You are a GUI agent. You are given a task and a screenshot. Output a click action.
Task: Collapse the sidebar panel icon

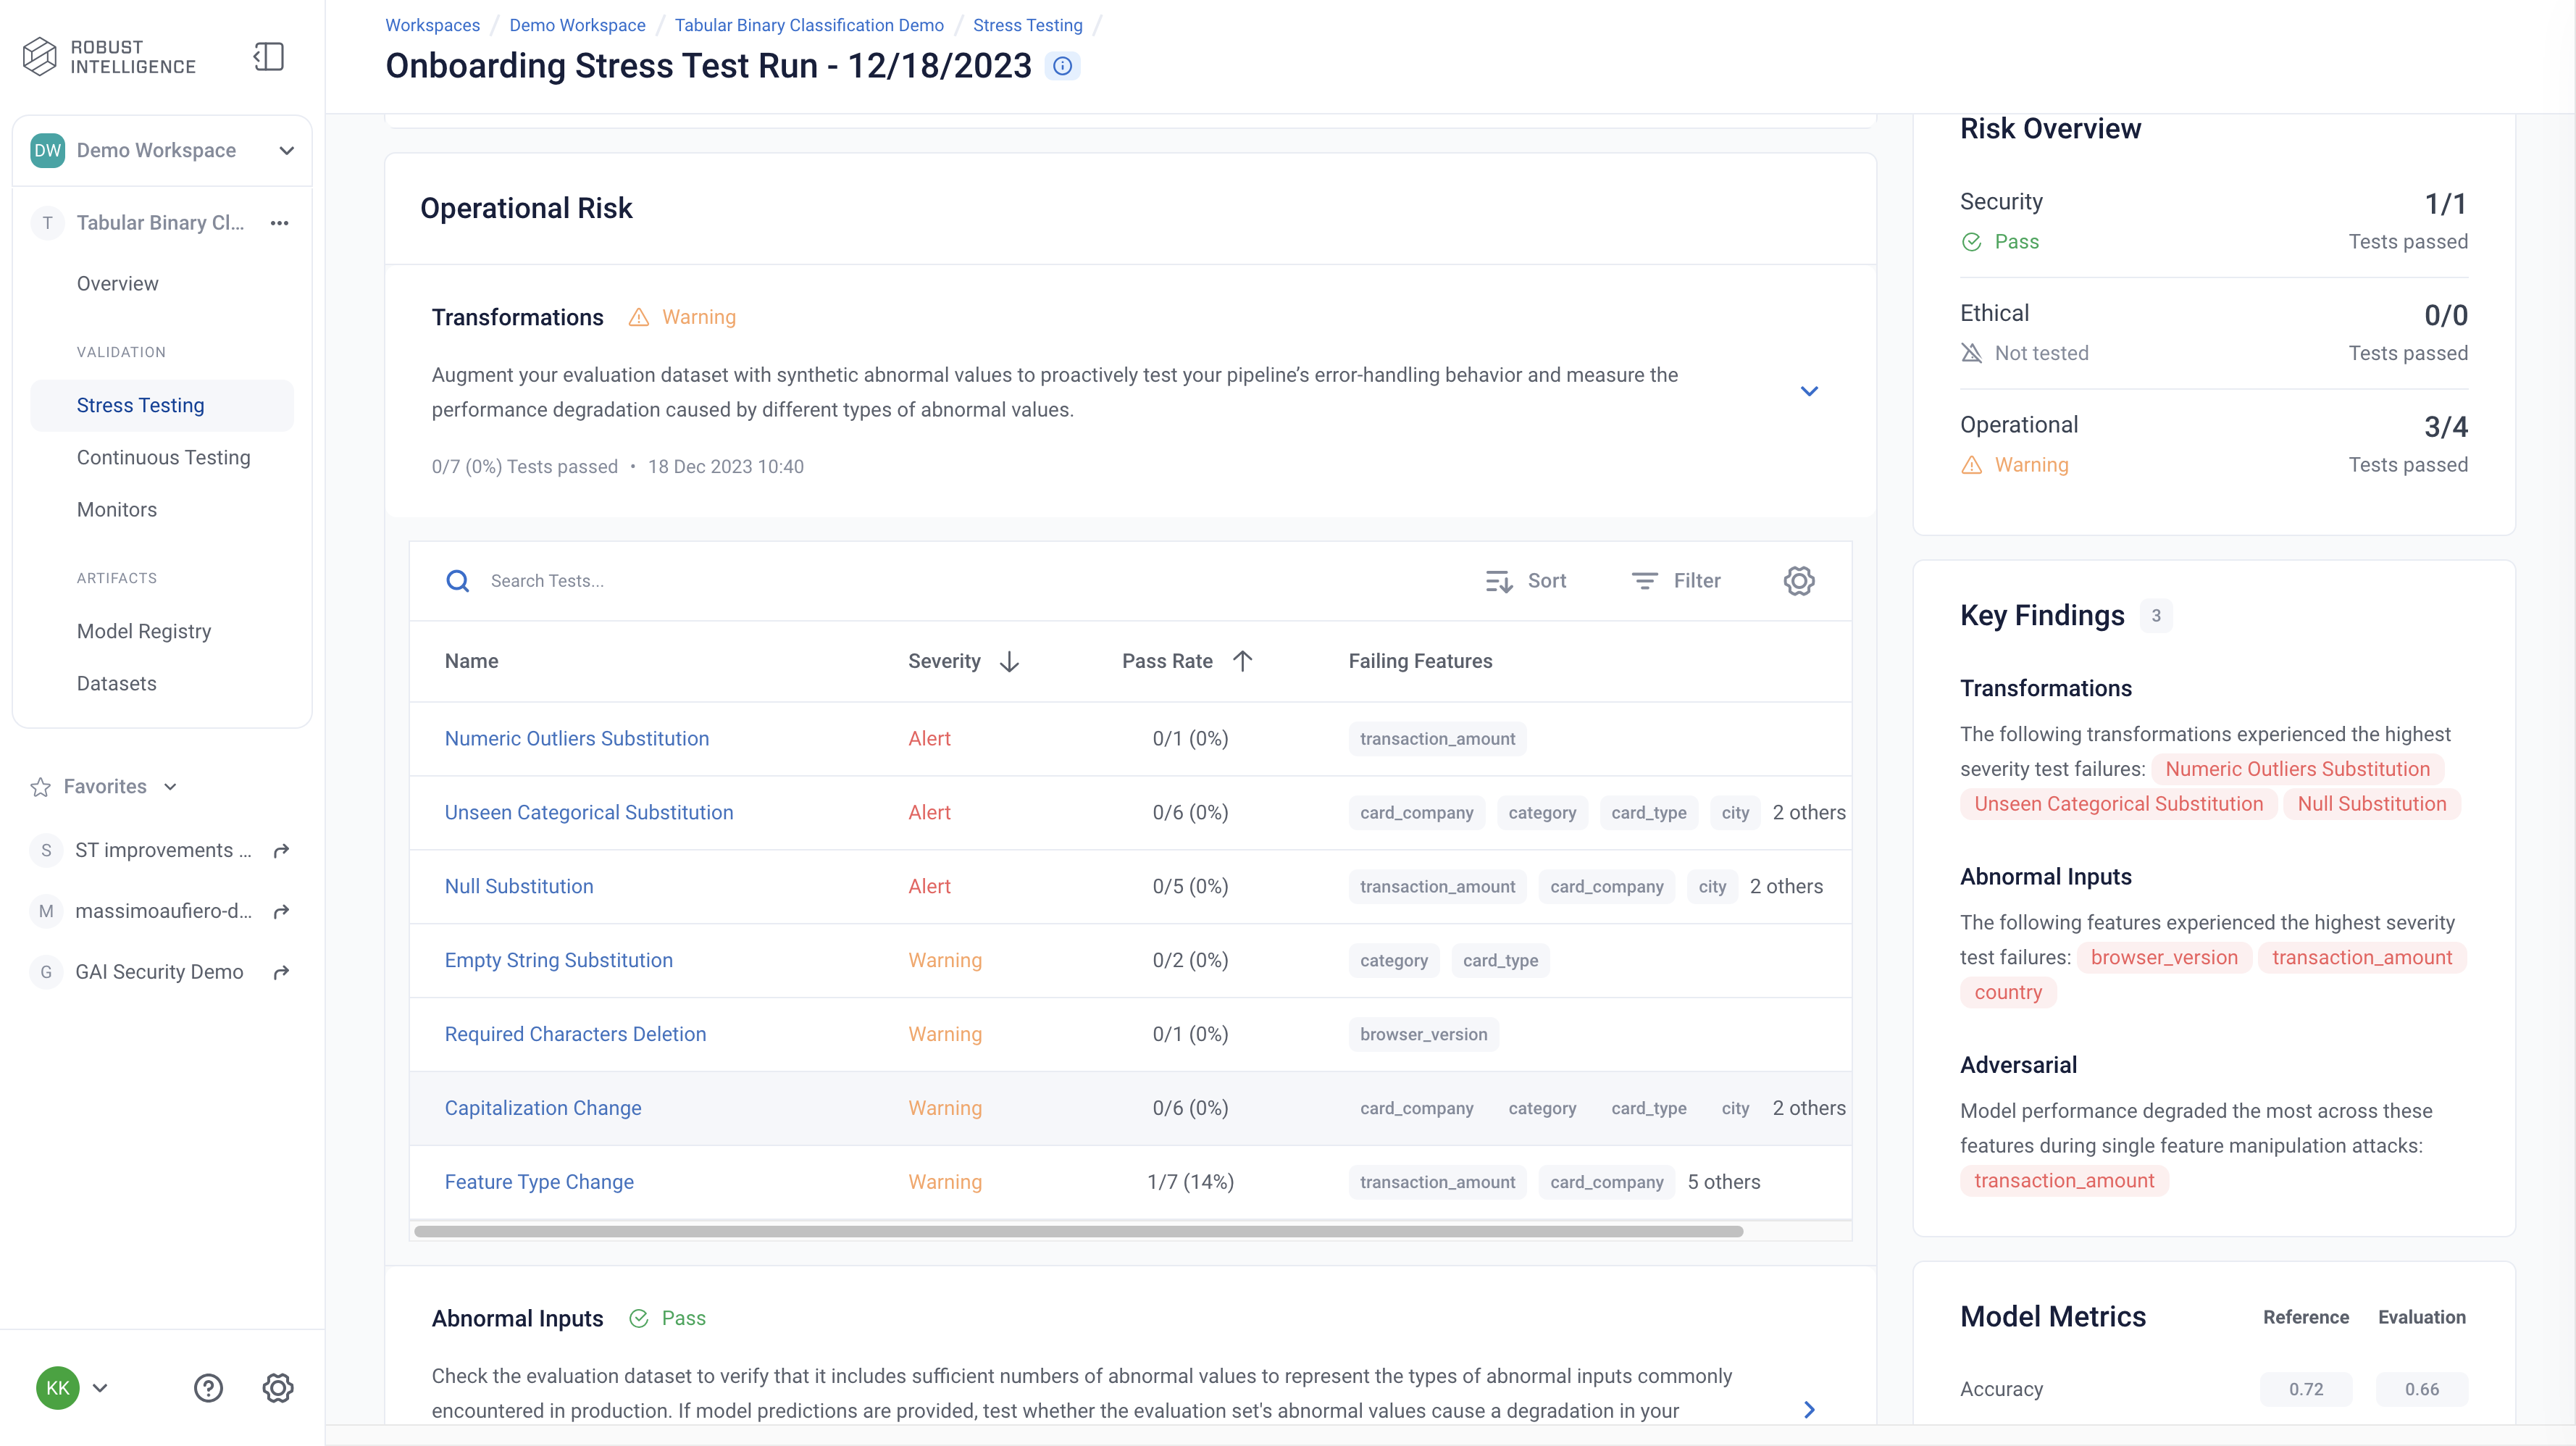coord(269,56)
